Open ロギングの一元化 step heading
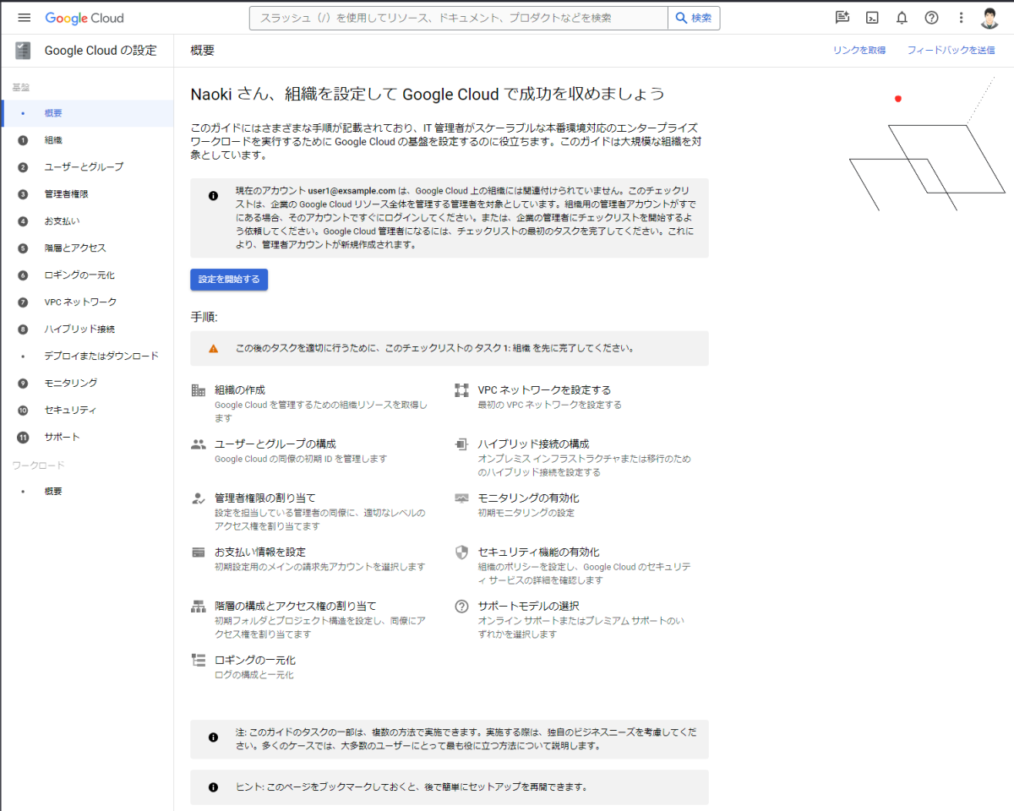Screen dimensions: 1014x811 pyautogui.click(x=255, y=661)
